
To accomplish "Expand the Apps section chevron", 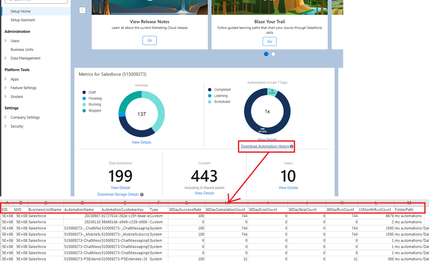I will (6, 79).
